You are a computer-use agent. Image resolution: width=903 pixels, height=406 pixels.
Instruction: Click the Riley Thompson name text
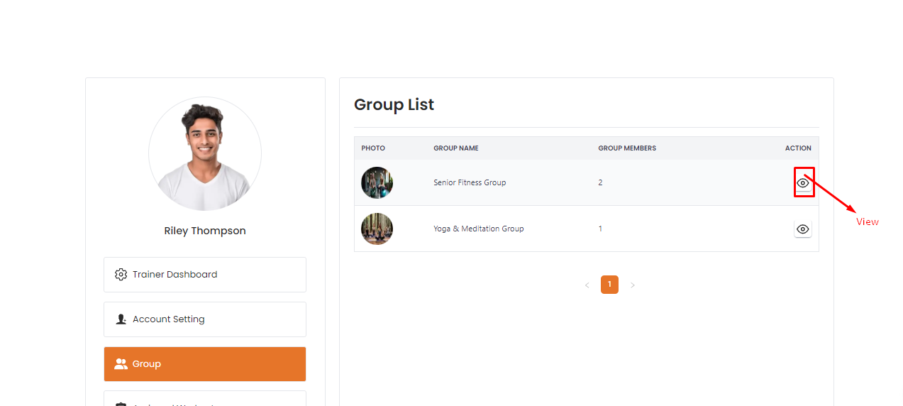coord(205,231)
